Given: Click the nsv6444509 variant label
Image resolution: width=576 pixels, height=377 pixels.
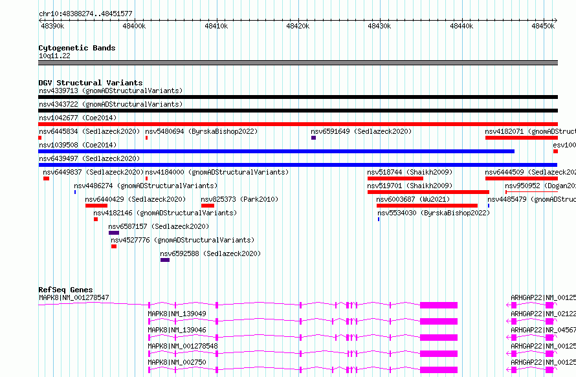Looking at the screenshot, I should click(x=530, y=172).
